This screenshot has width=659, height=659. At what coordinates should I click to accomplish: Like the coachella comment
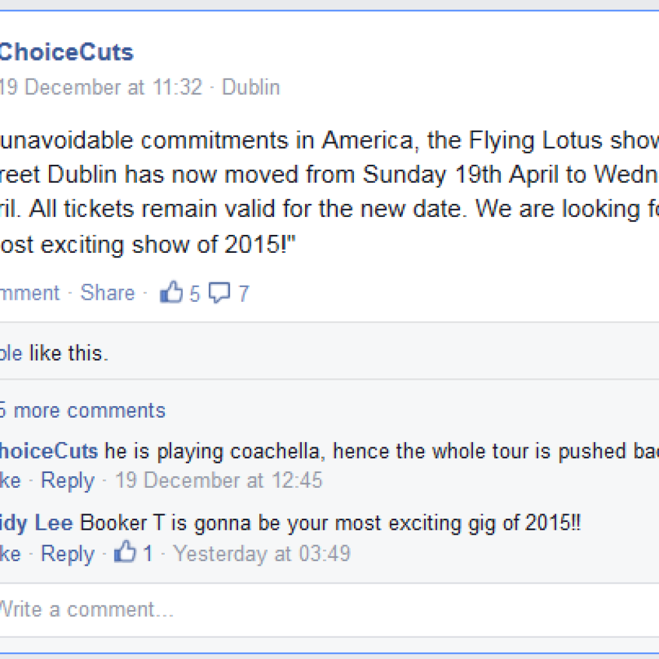point(10,480)
